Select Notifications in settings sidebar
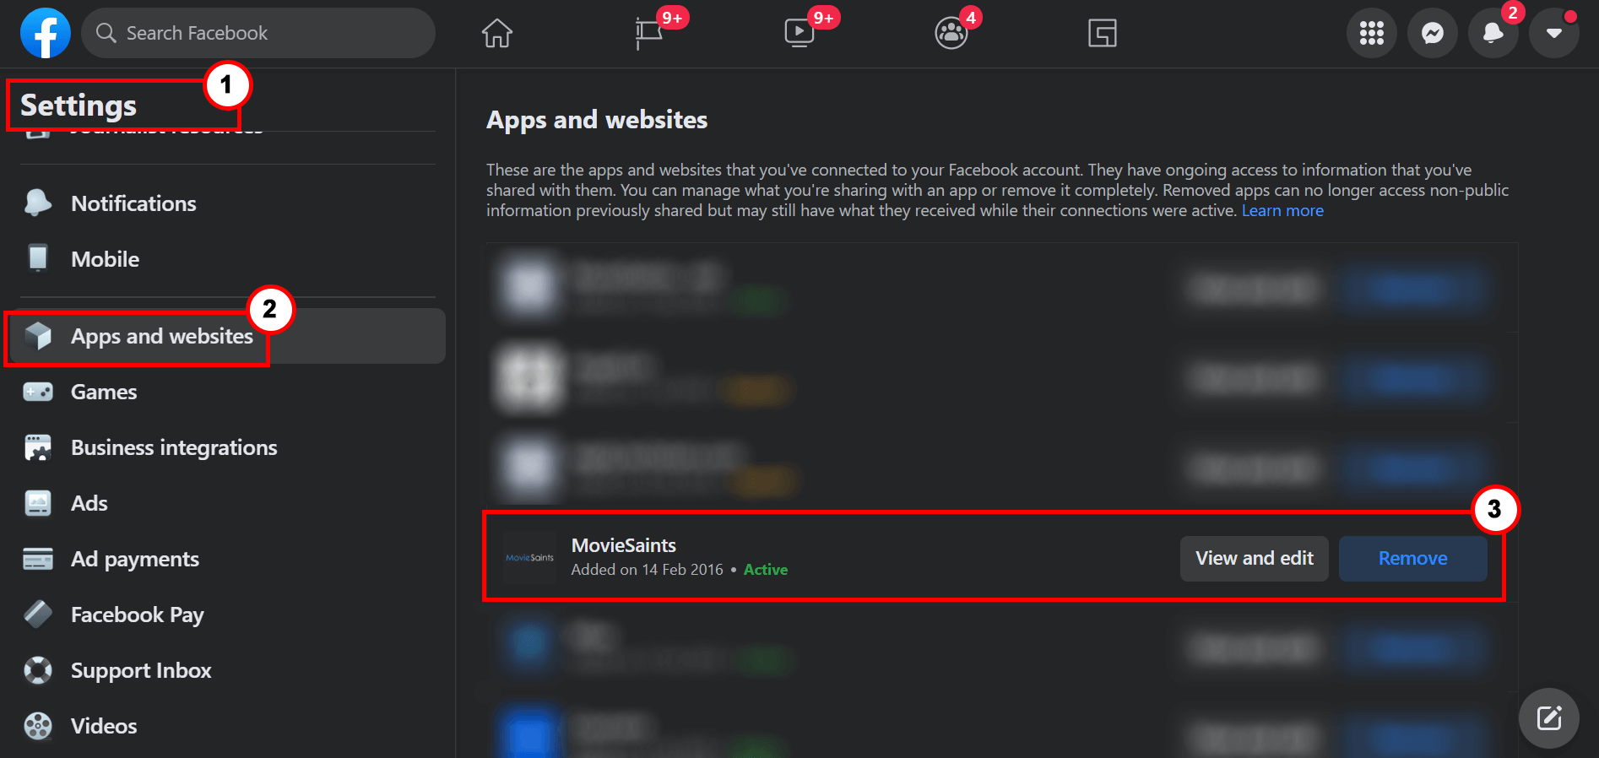 point(133,203)
